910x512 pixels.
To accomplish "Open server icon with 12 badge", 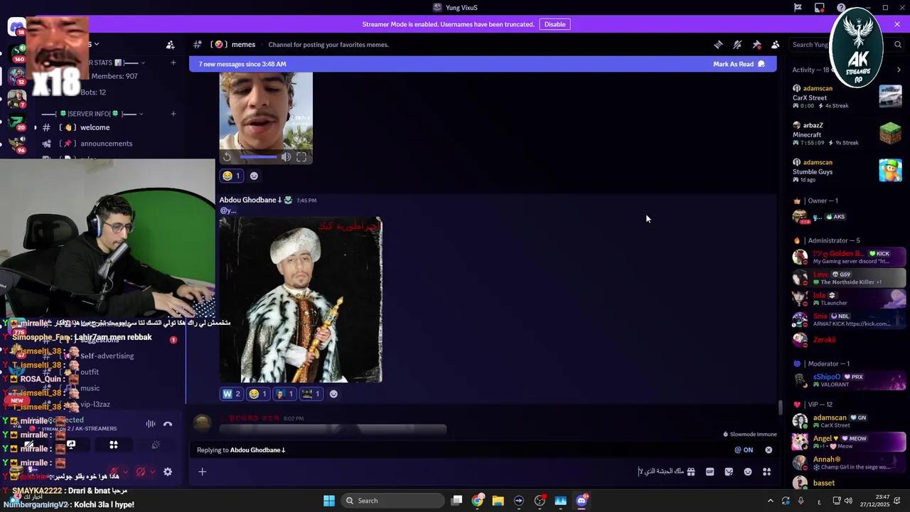I will 16,75.
